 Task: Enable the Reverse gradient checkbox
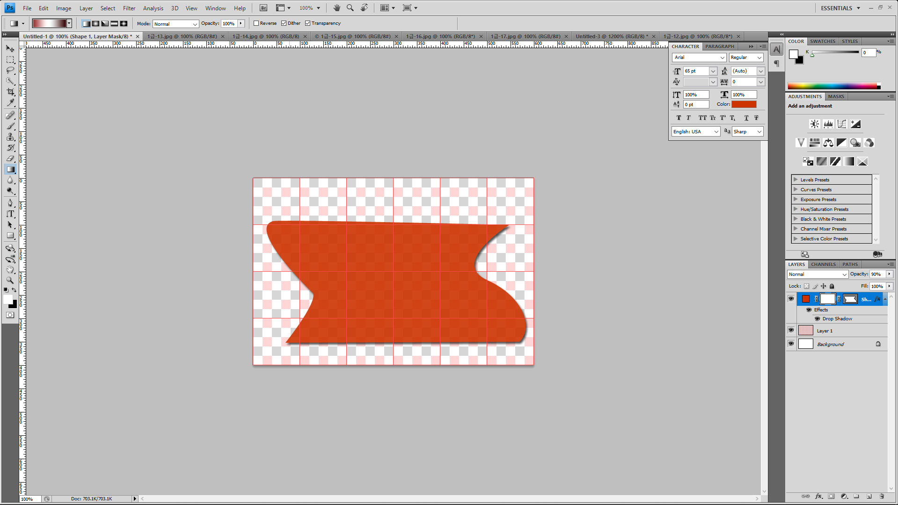tap(256, 23)
